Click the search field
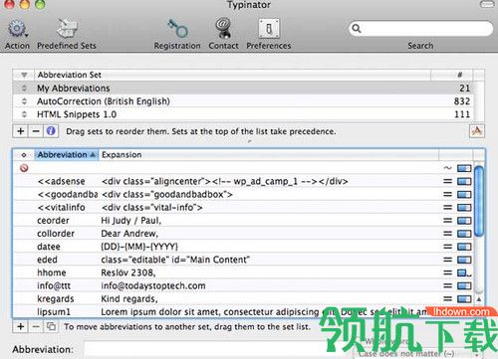 click(420, 29)
